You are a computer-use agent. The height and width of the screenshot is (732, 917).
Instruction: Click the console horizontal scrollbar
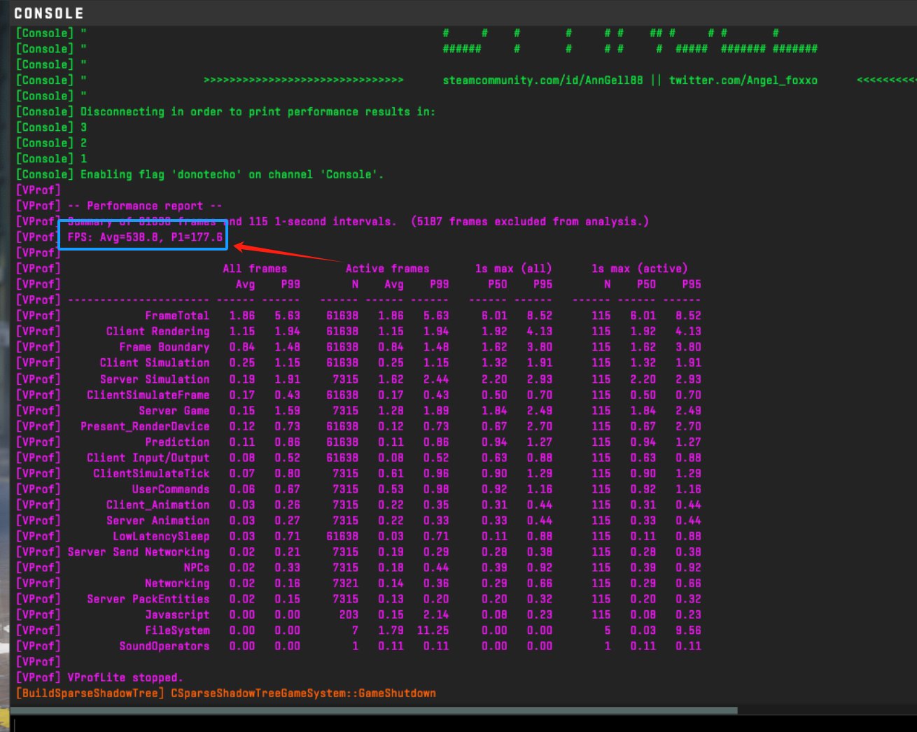tap(374, 710)
